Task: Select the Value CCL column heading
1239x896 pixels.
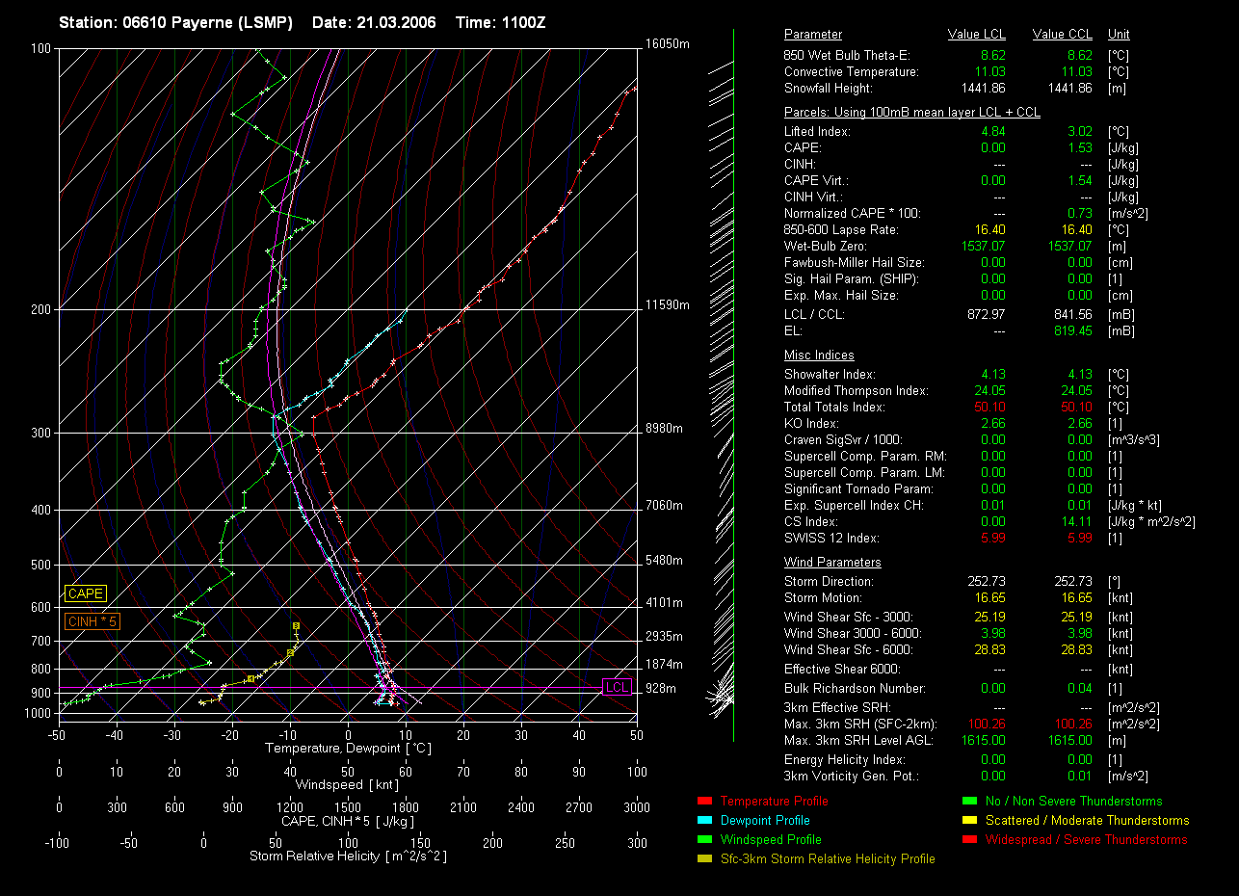Action: coord(1062,35)
